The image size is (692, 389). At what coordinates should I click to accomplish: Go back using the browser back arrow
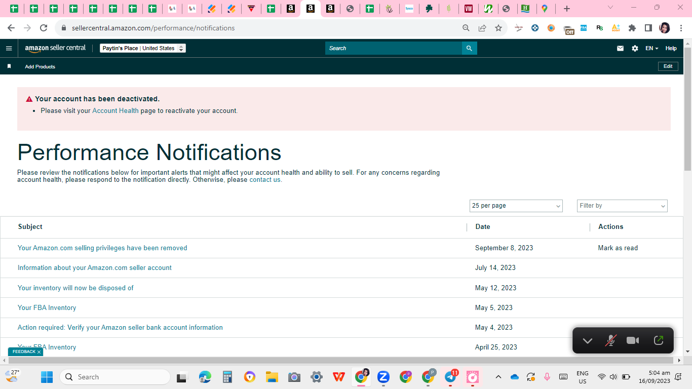(11, 28)
